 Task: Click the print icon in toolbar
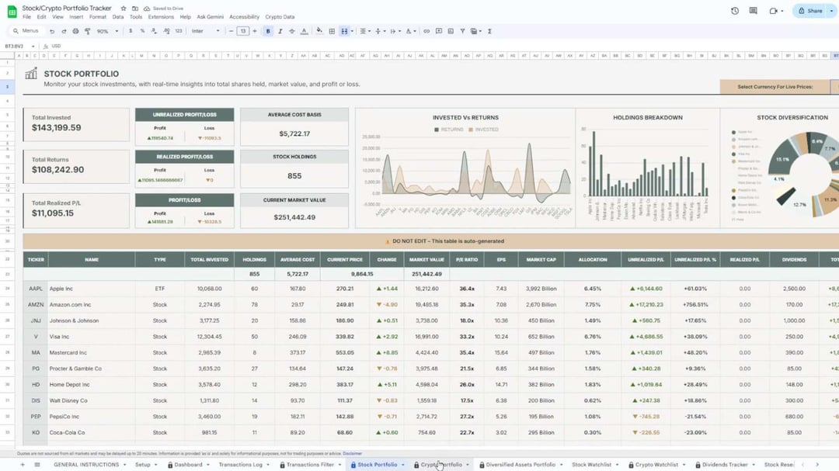[x=75, y=31]
